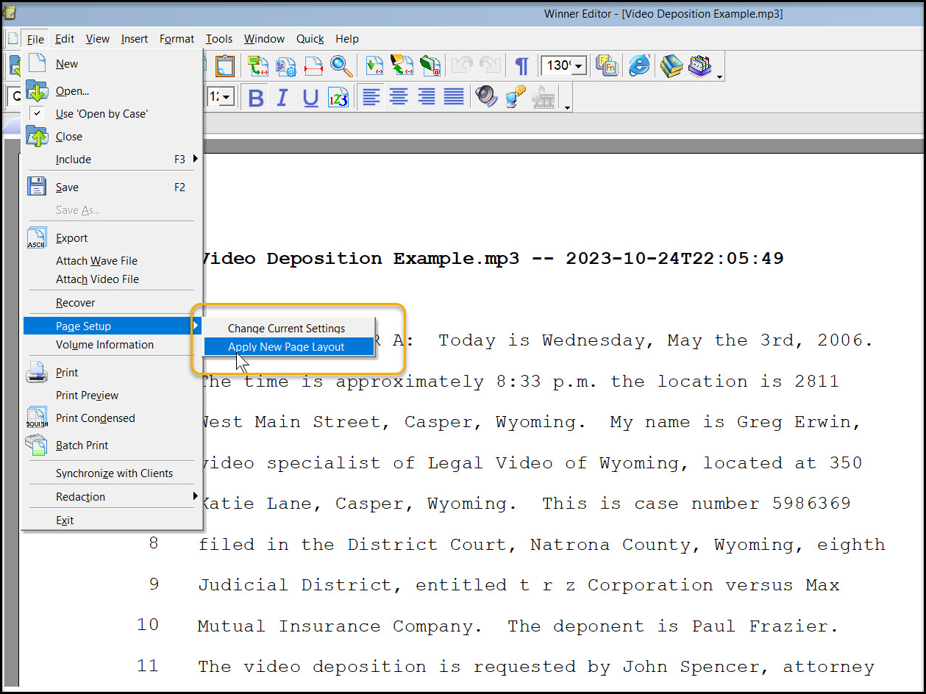The width and height of the screenshot is (926, 694).
Task: Click the green folder with red @ icon
Action: [430, 65]
